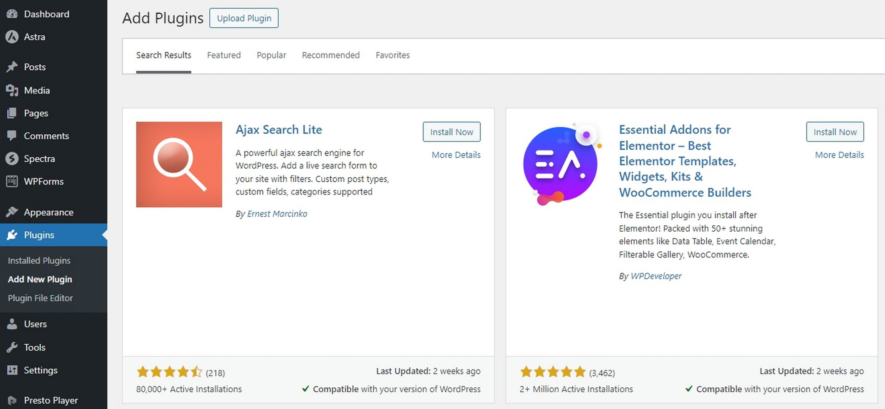
Task: Open the Astra menu item
Action: [54, 37]
